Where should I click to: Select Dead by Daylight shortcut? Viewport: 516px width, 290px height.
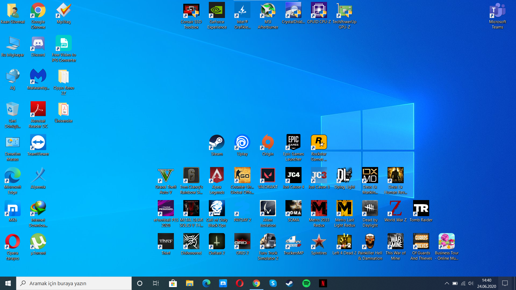click(370, 214)
